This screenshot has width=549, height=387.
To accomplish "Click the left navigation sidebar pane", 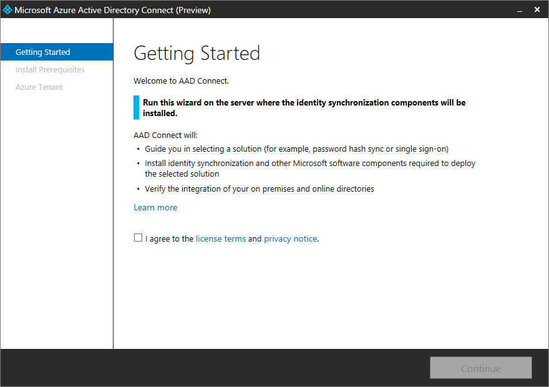I will point(56,218).
